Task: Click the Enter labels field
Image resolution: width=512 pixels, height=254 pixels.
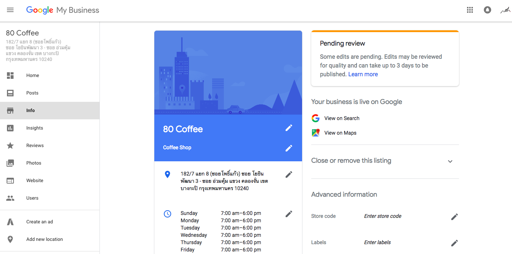Action: click(377, 242)
